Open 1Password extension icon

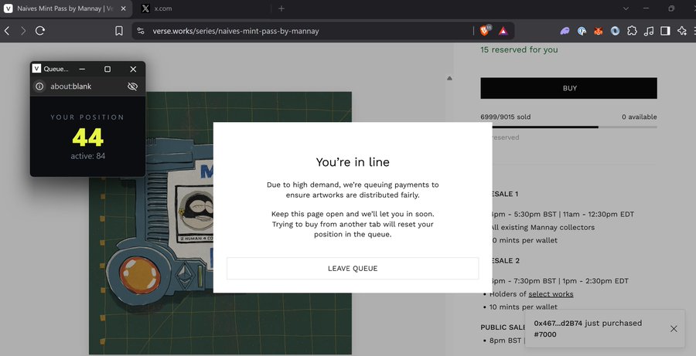[582, 31]
